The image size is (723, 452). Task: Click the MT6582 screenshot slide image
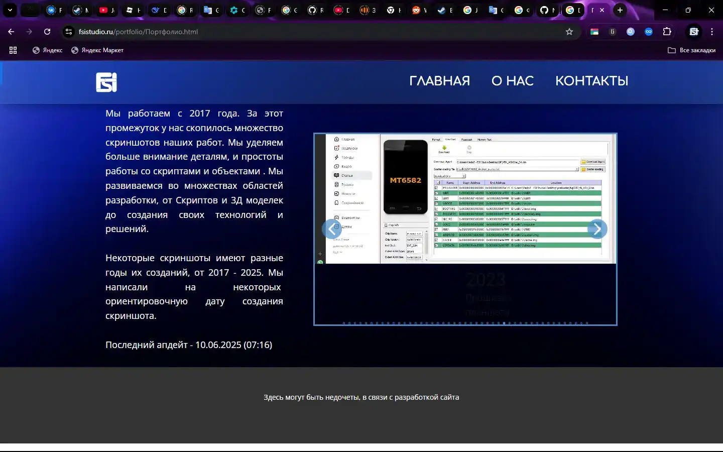(465, 198)
